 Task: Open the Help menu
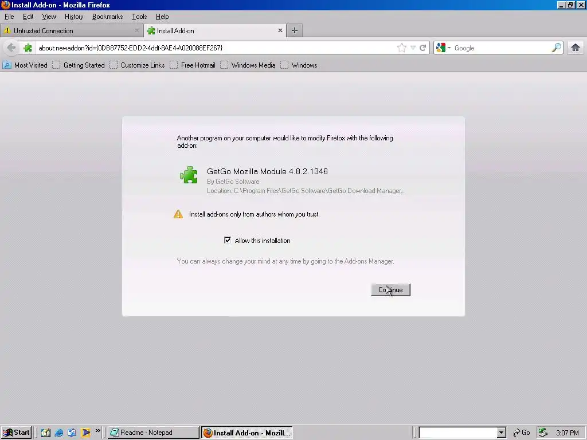[x=162, y=17]
